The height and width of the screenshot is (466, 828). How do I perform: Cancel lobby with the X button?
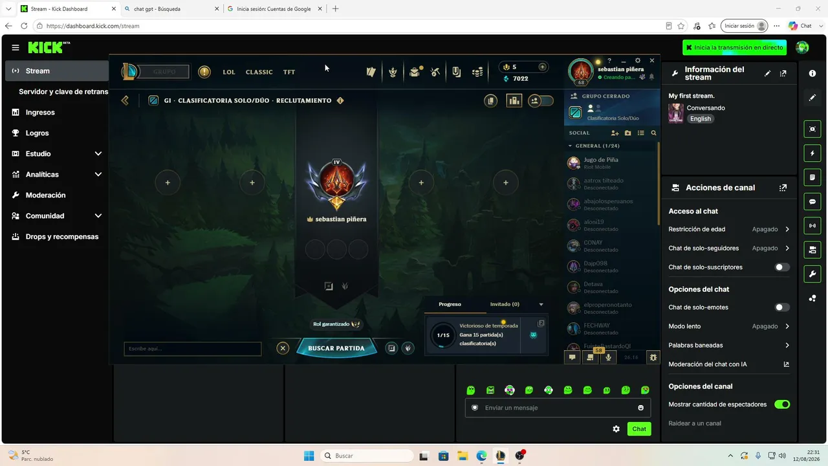tap(283, 348)
